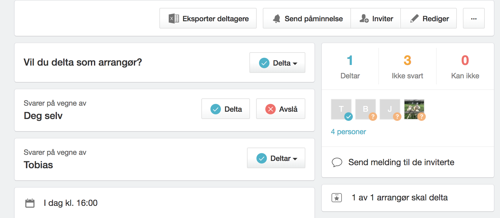Open the 4 personer link
This screenshot has height=218, width=500.
pos(349,132)
